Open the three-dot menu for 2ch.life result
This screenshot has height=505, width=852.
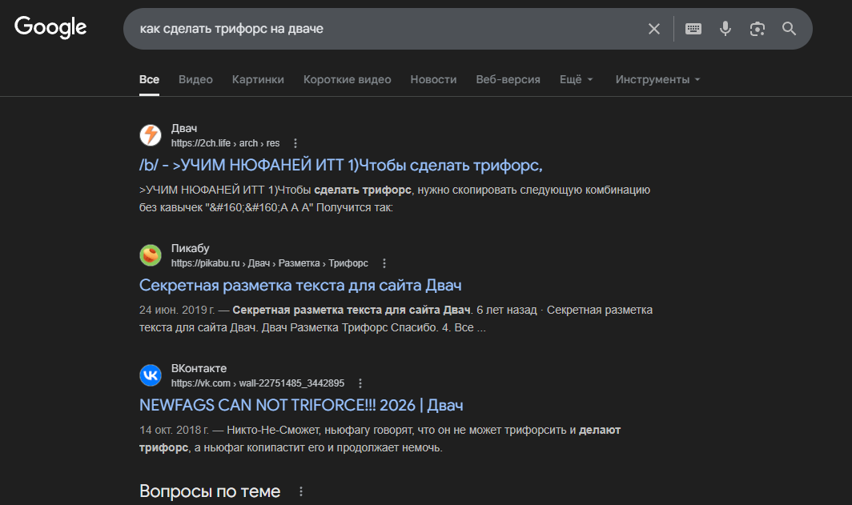click(x=295, y=143)
